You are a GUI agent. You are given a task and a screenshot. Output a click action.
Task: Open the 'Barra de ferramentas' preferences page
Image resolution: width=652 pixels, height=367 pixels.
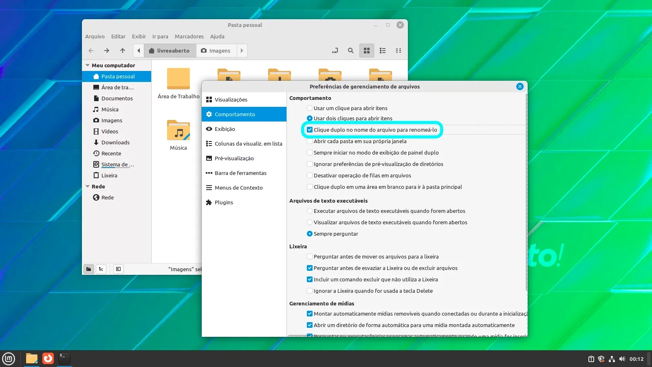point(244,173)
